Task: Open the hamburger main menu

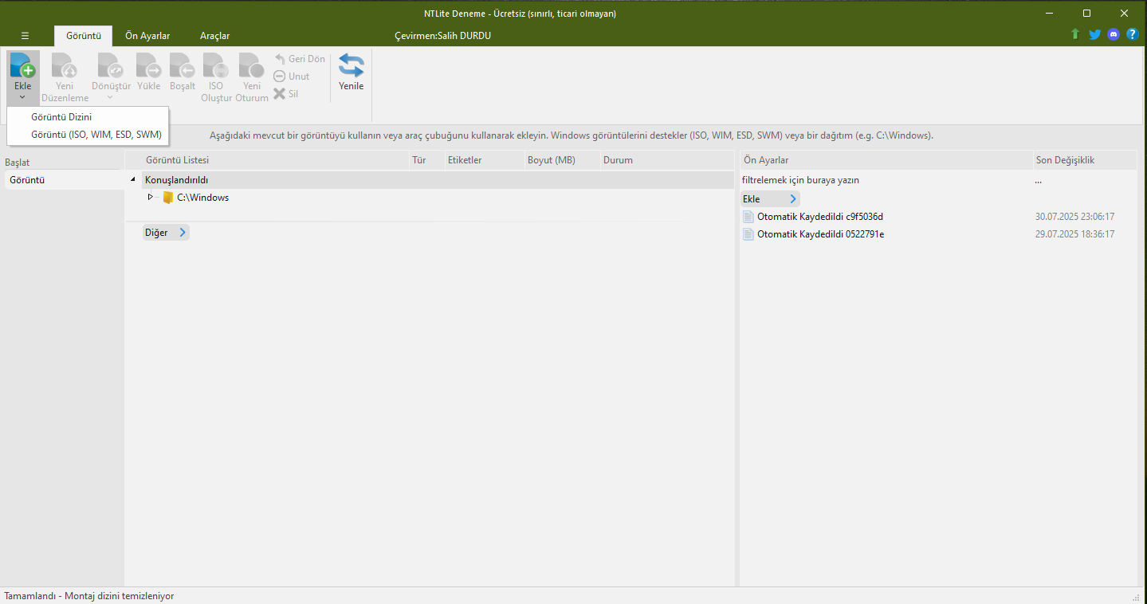Action: tap(25, 36)
